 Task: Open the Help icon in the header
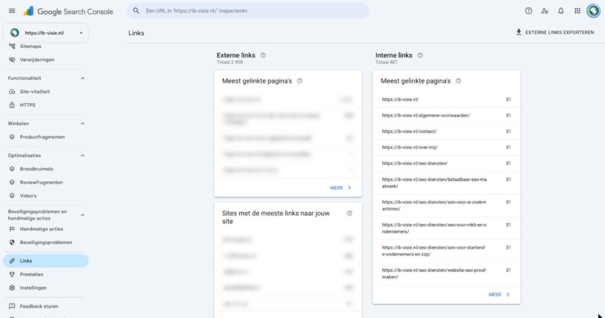click(x=529, y=11)
